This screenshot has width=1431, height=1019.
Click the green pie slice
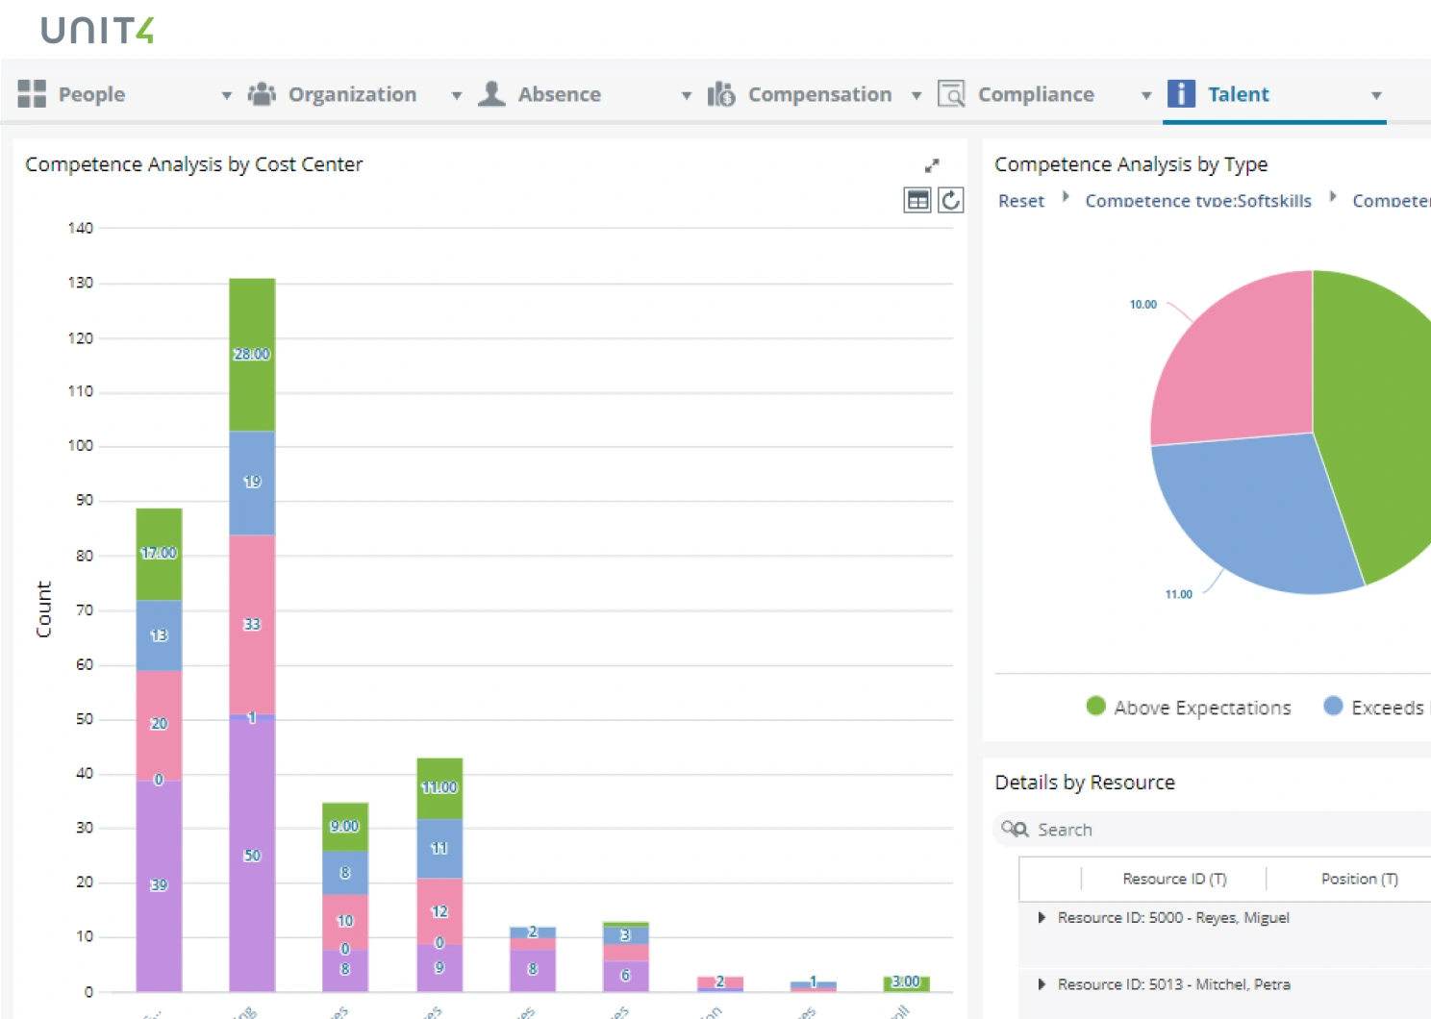[1375, 423]
